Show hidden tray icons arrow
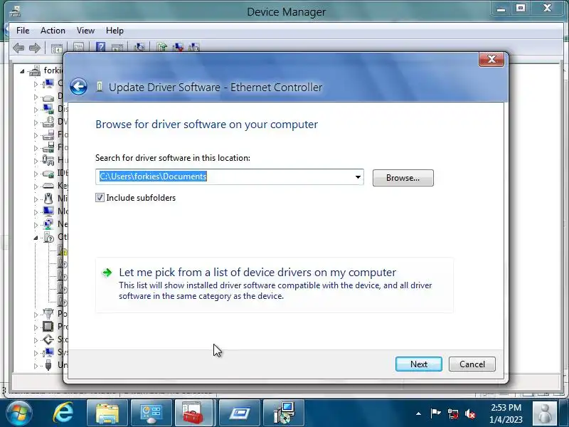Image resolution: width=569 pixels, height=427 pixels. pyautogui.click(x=418, y=413)
